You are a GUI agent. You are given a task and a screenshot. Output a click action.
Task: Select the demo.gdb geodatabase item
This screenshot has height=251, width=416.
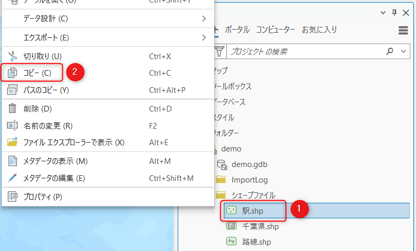tap(249, 164)
